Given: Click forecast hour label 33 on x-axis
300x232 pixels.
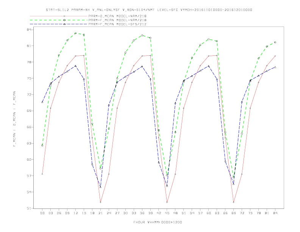Looking at the screenshot, I should click(x=134, y=213).
